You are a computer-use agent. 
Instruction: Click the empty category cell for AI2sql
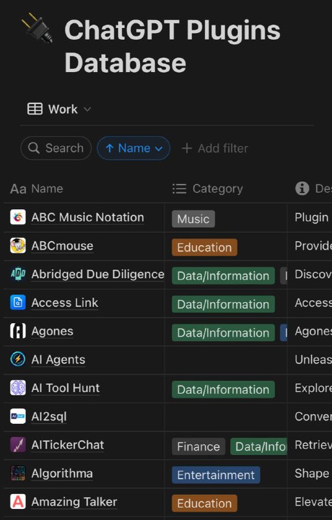[226, 417]
